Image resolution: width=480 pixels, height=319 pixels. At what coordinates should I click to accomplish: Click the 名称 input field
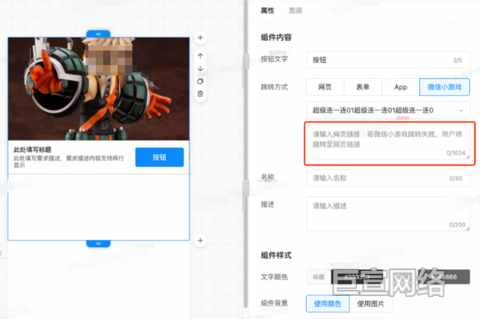[x=388, y=178]
